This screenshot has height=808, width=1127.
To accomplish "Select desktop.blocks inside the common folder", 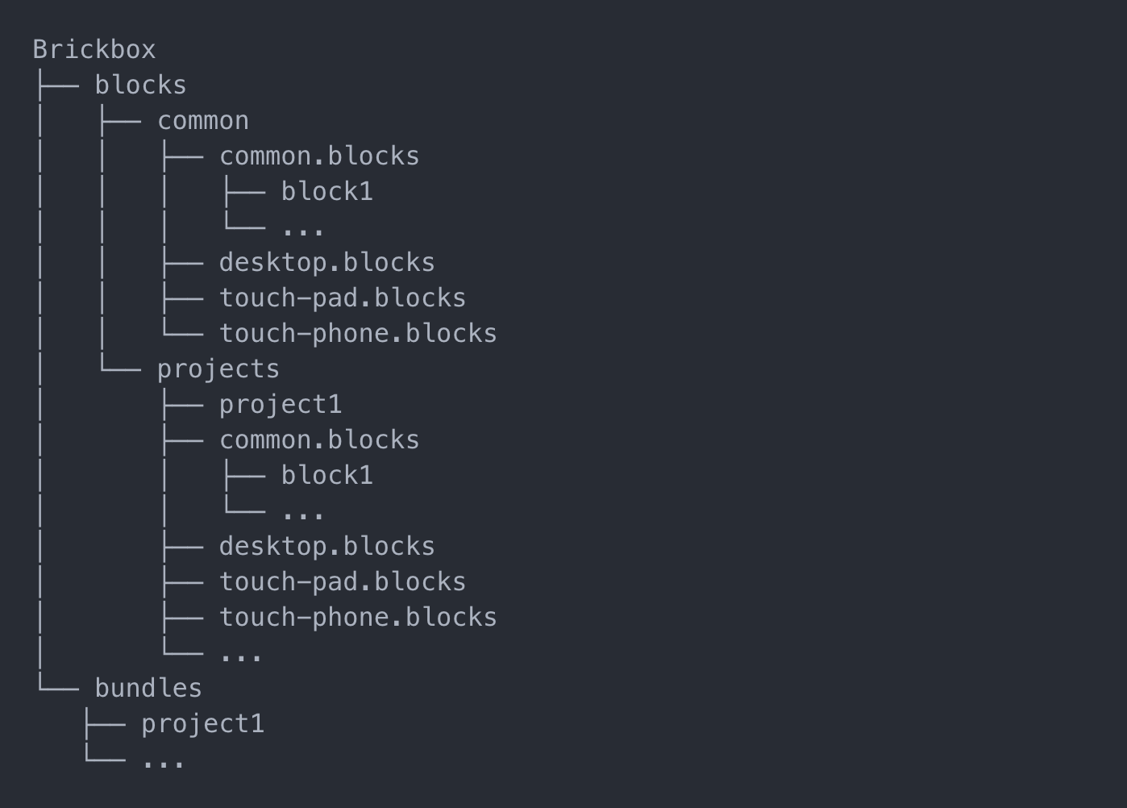I will click(x=326, y=263).
